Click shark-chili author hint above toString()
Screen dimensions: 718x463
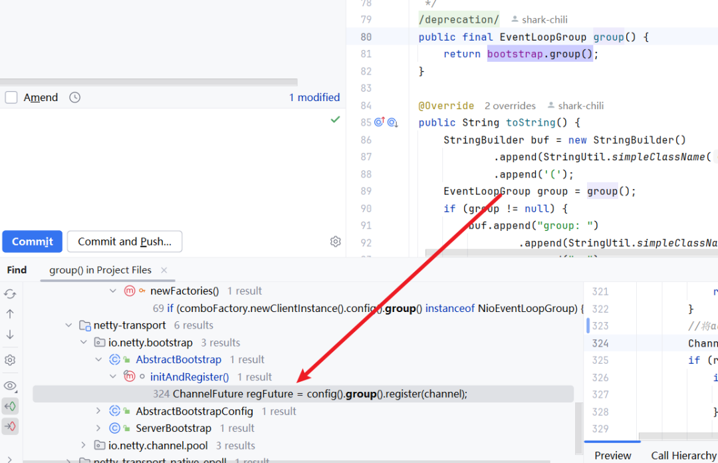coord(576,106)
